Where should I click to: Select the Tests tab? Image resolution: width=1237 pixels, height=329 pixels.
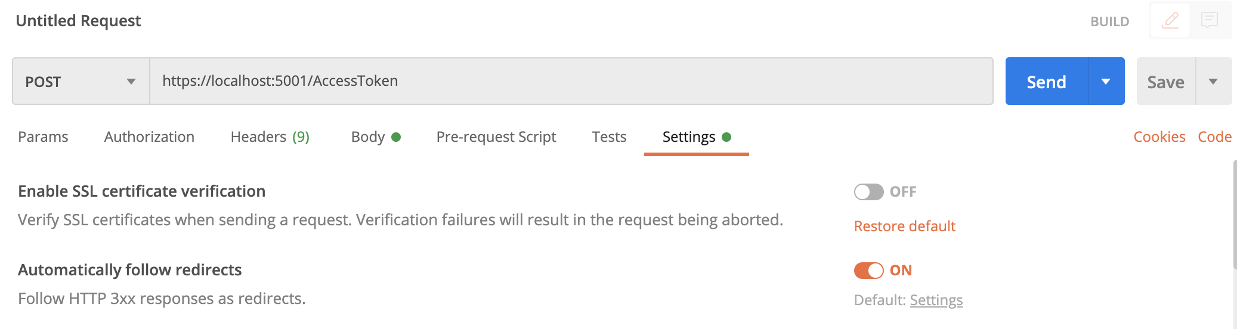[609, 137]
